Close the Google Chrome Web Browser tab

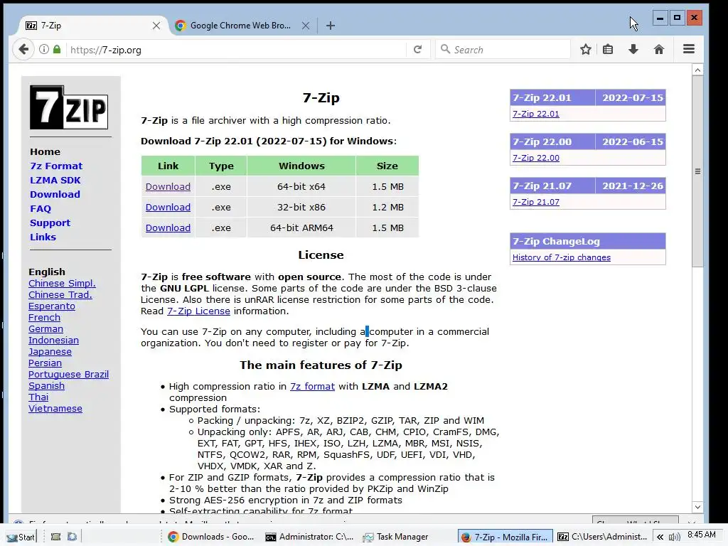pyautogui.click(x=306, y=26)
